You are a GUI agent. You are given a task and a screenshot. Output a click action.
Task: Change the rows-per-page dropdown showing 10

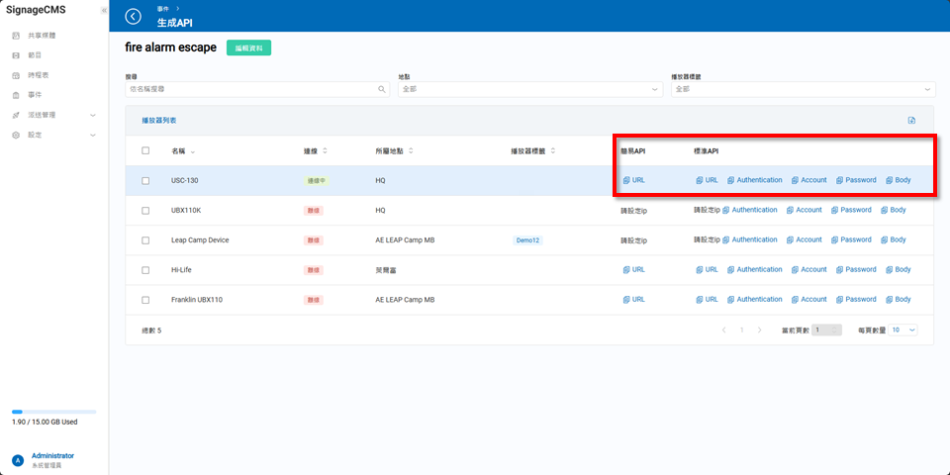903,330
